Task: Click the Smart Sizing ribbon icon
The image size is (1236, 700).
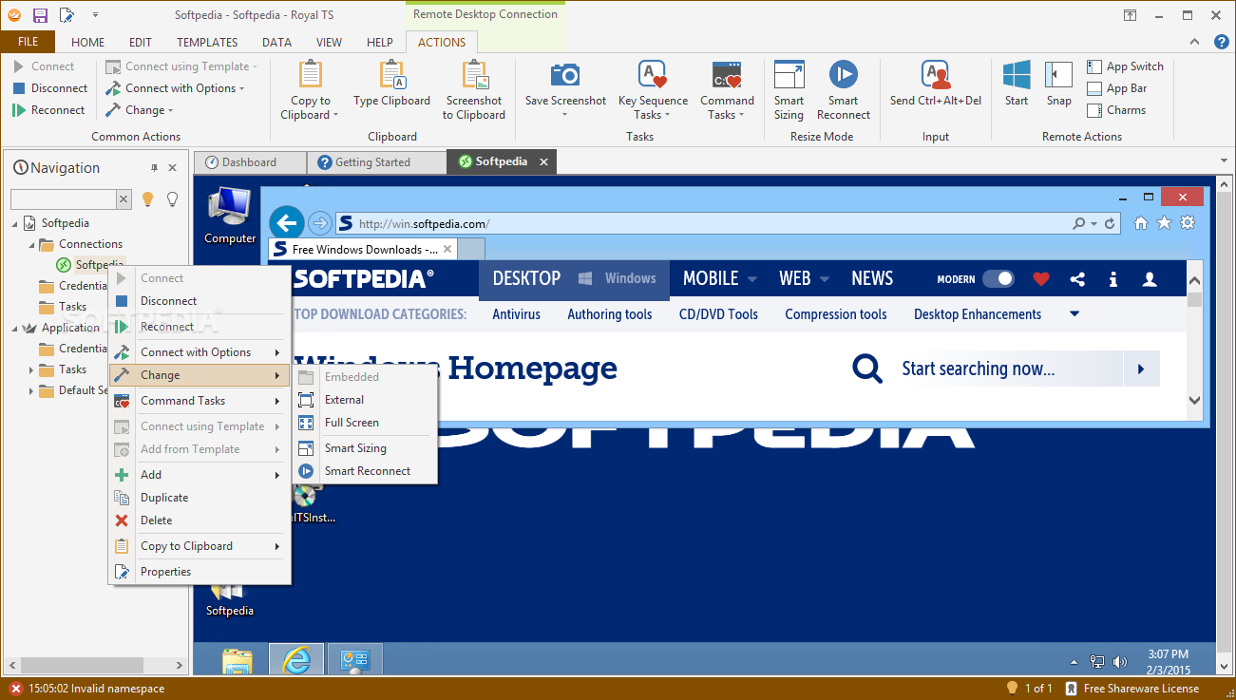Action: (x=789, y=75)
